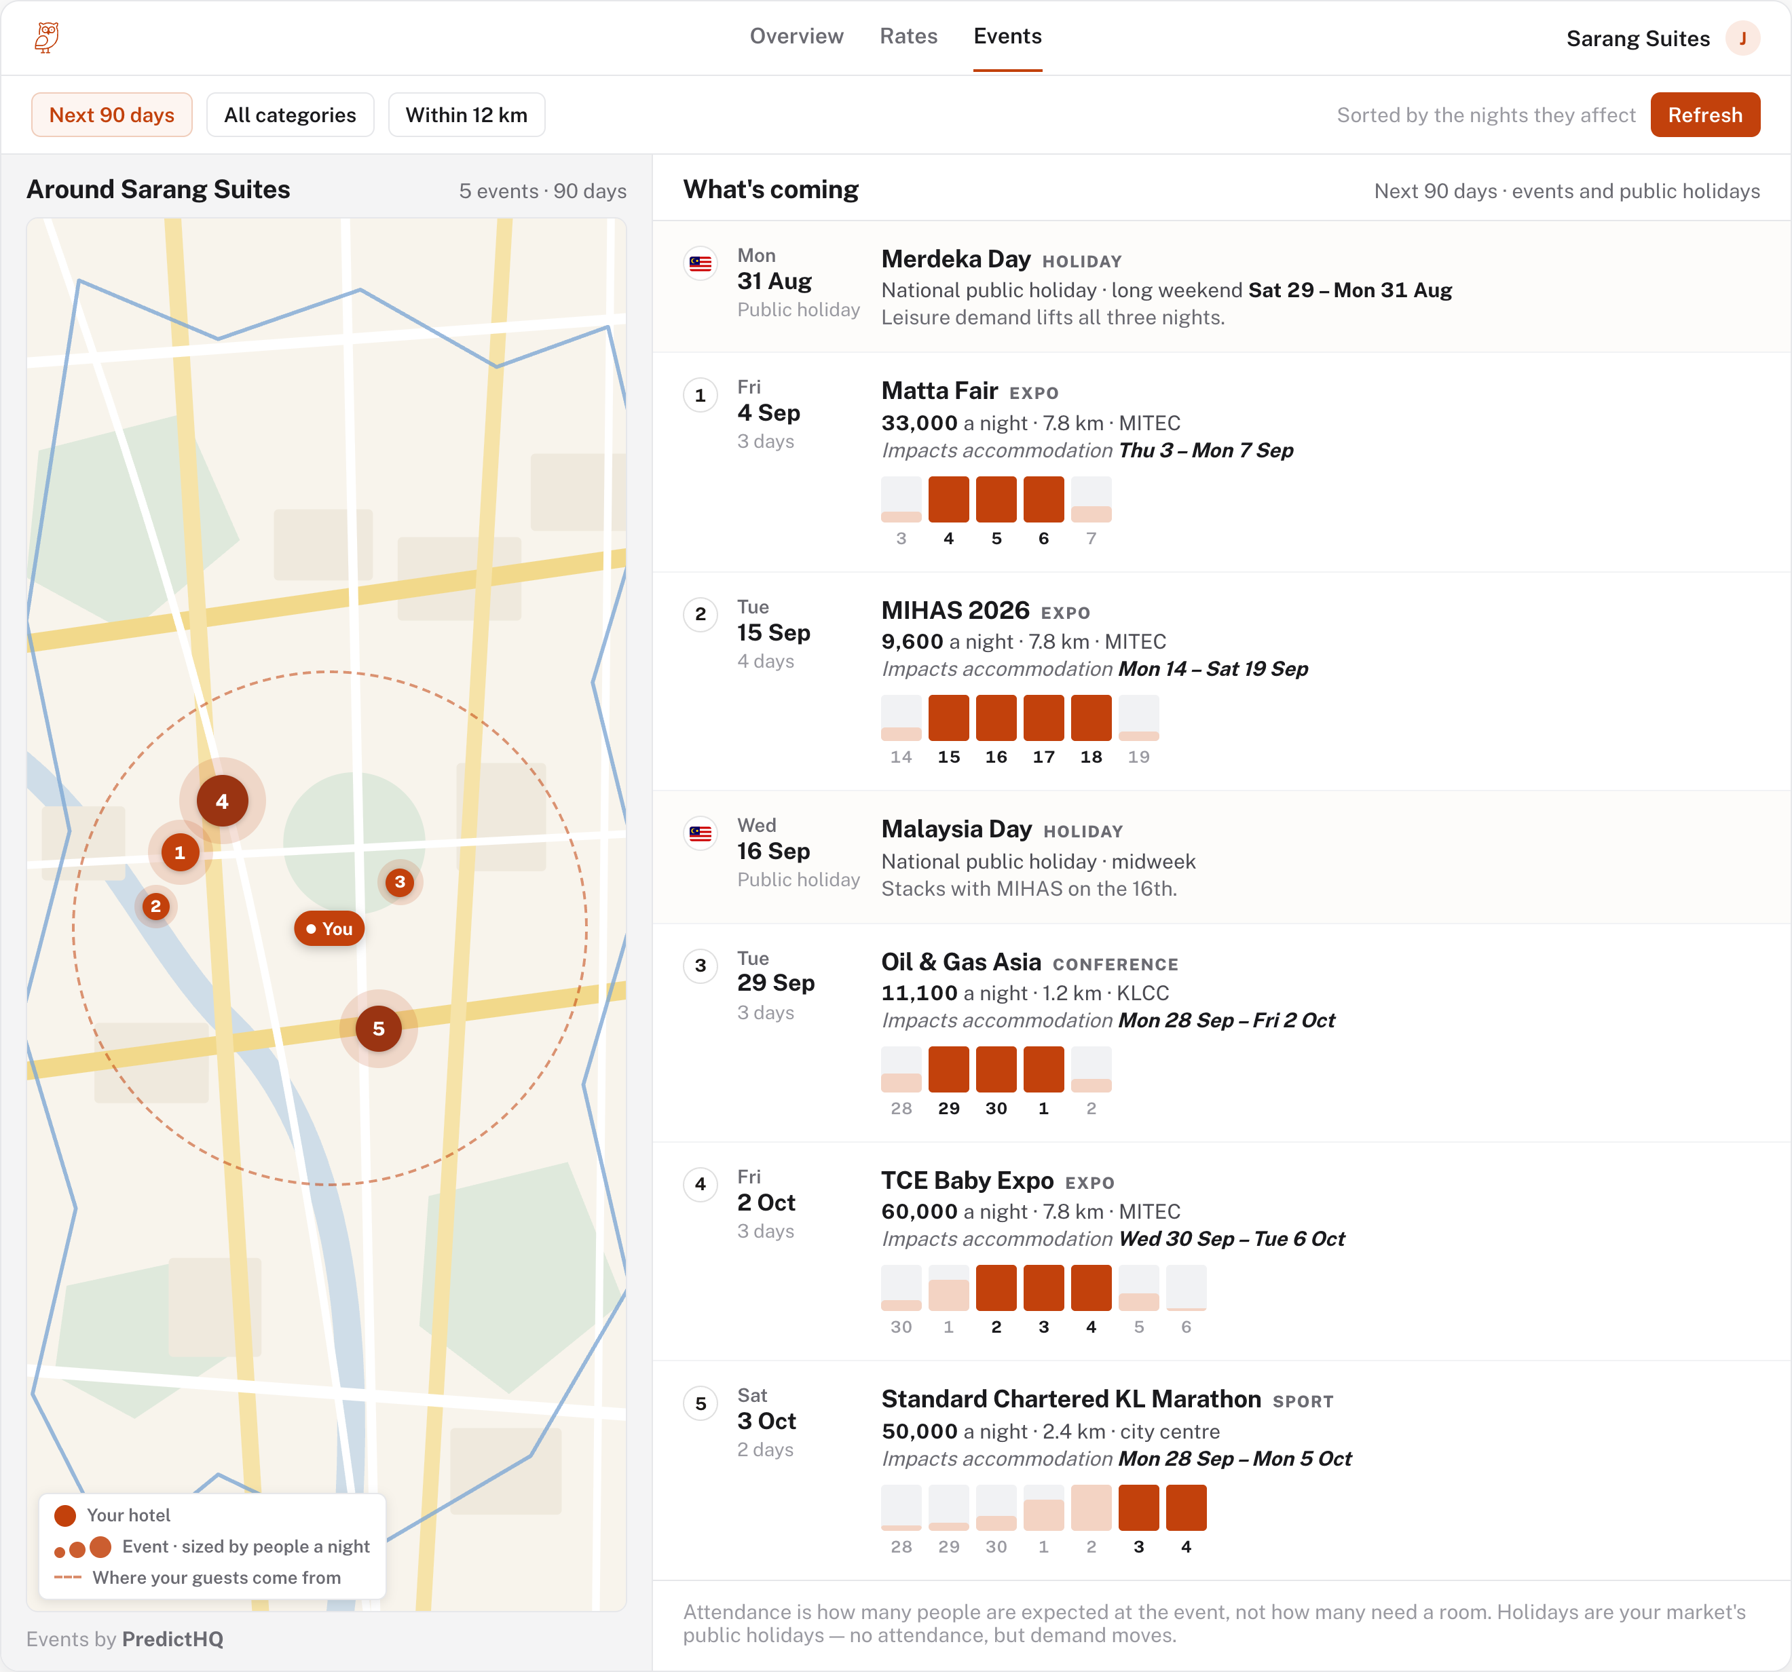Click the '15 Sep' date of MIHAS 2026

click(x=773, y=632)
